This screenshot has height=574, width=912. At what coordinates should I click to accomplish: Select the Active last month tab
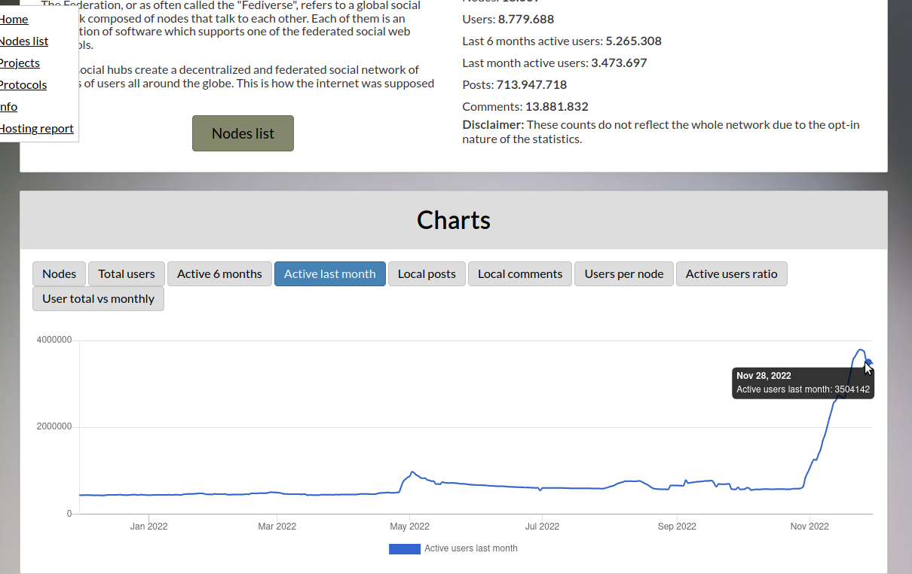point(329,274)
